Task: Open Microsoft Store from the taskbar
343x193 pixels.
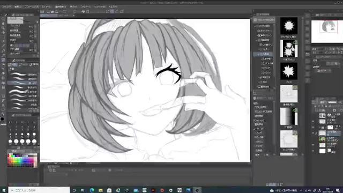Action: (109, 190)
